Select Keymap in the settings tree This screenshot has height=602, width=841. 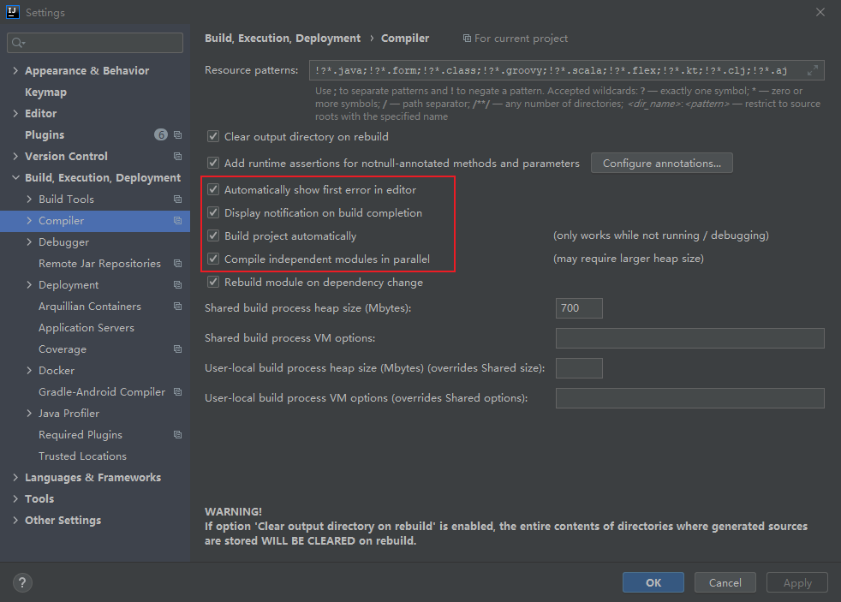coord(45,92)
